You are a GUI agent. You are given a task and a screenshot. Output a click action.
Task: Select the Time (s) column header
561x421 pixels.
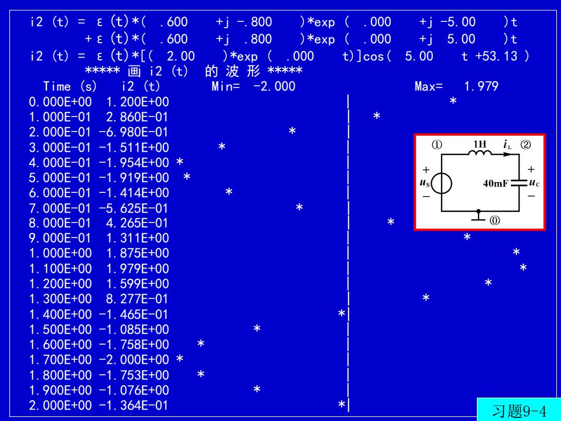click(70, 86)
